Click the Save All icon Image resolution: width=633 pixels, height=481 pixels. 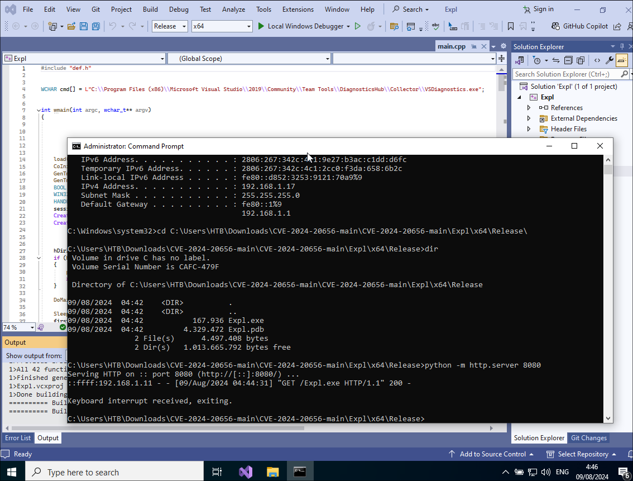point(95,26)
